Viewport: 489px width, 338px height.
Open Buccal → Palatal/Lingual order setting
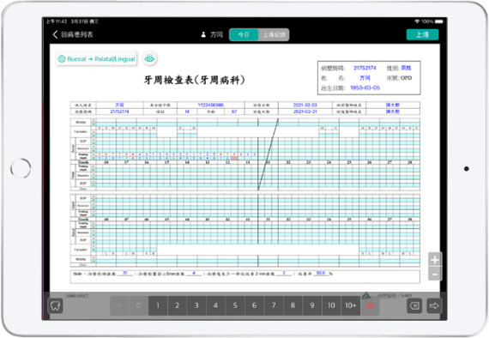coord(97,58)
